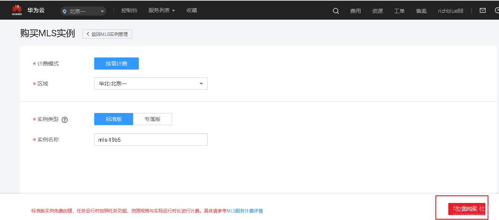The image size is (499, 220).
Task: Click 返回MLS实例管理 back button
Action: [107, 34]
